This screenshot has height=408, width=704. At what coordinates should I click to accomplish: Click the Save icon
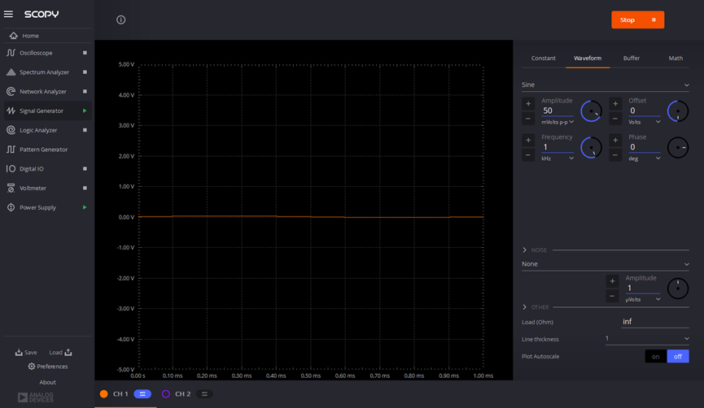(19, 353)
